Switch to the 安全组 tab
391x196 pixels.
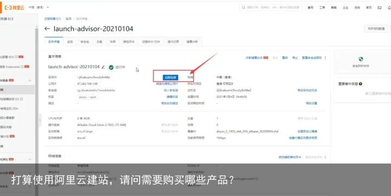click(85, 42)
